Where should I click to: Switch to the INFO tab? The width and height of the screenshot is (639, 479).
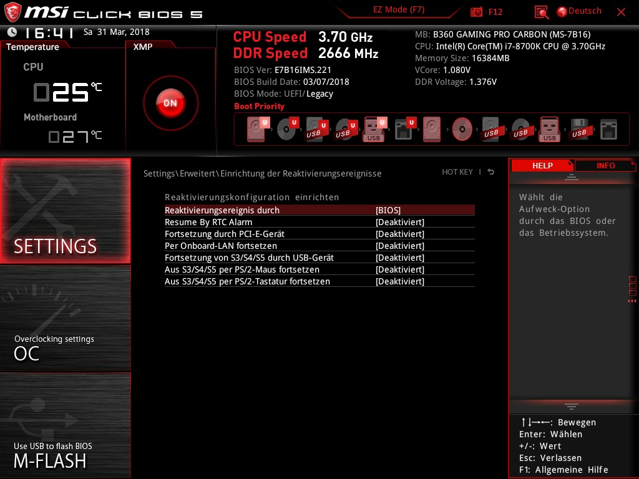click(605, 165)
